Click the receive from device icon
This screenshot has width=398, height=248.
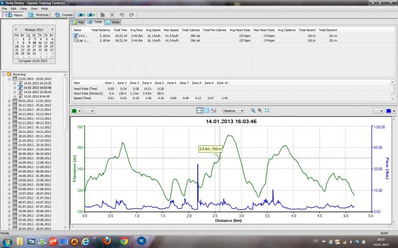(x=91, y=15)
